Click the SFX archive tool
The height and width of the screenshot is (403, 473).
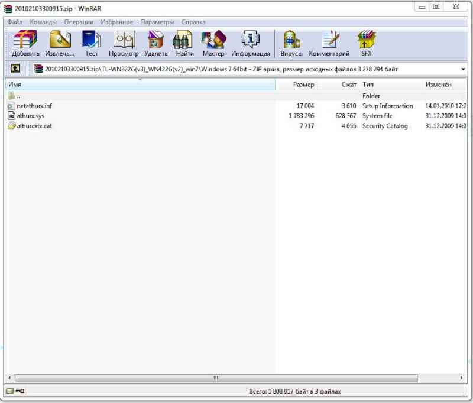click(x=366, y=43)
